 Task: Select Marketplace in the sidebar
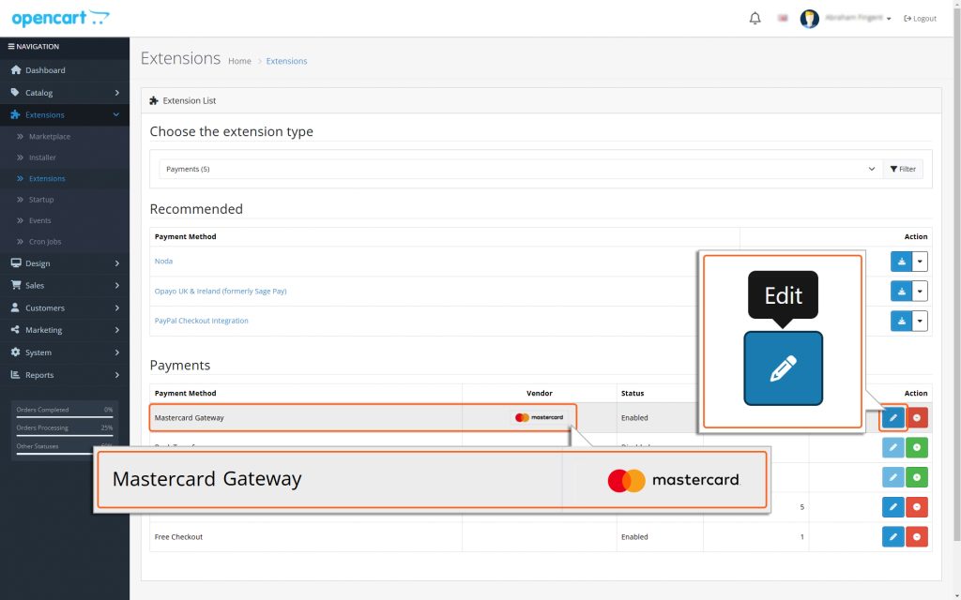[49, 136]
